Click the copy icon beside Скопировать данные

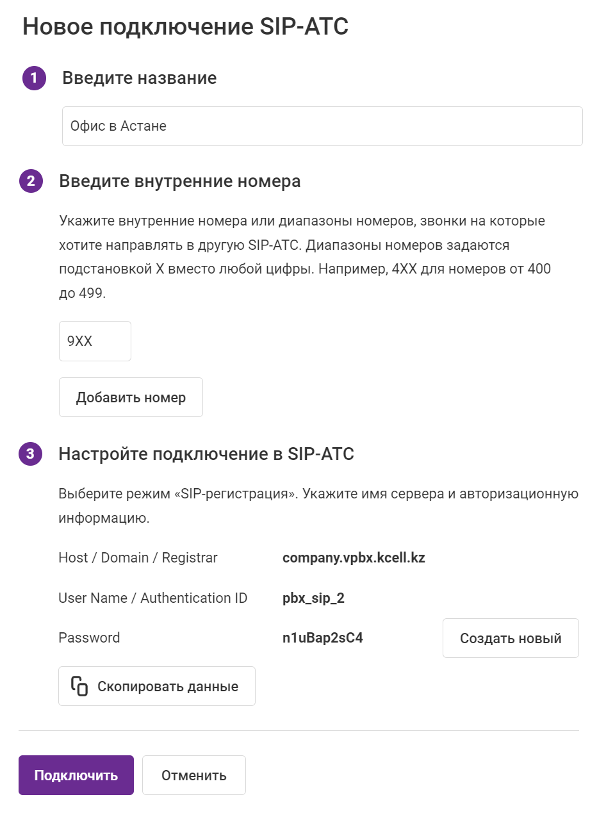[x=79, y=686]
